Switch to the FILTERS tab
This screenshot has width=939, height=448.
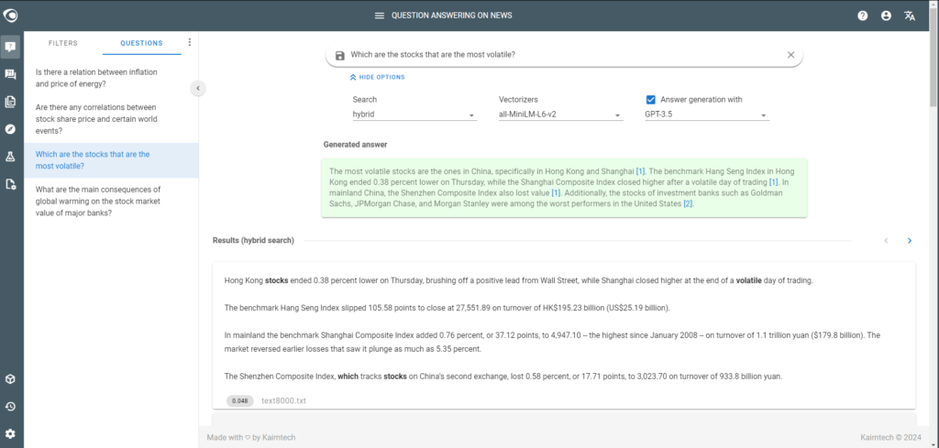tap(63, 43)
